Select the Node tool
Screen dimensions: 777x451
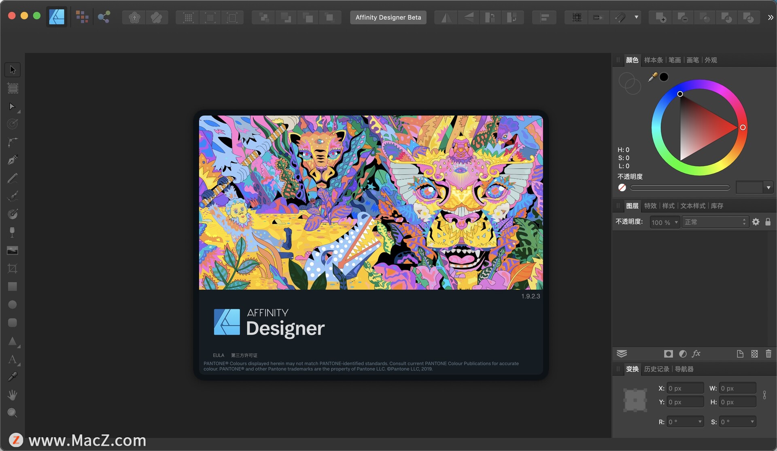(13, 106)
